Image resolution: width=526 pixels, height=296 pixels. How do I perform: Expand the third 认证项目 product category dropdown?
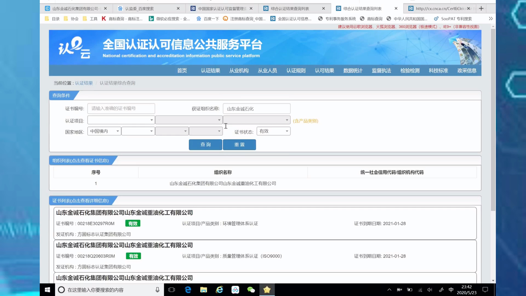pos(257,120)
